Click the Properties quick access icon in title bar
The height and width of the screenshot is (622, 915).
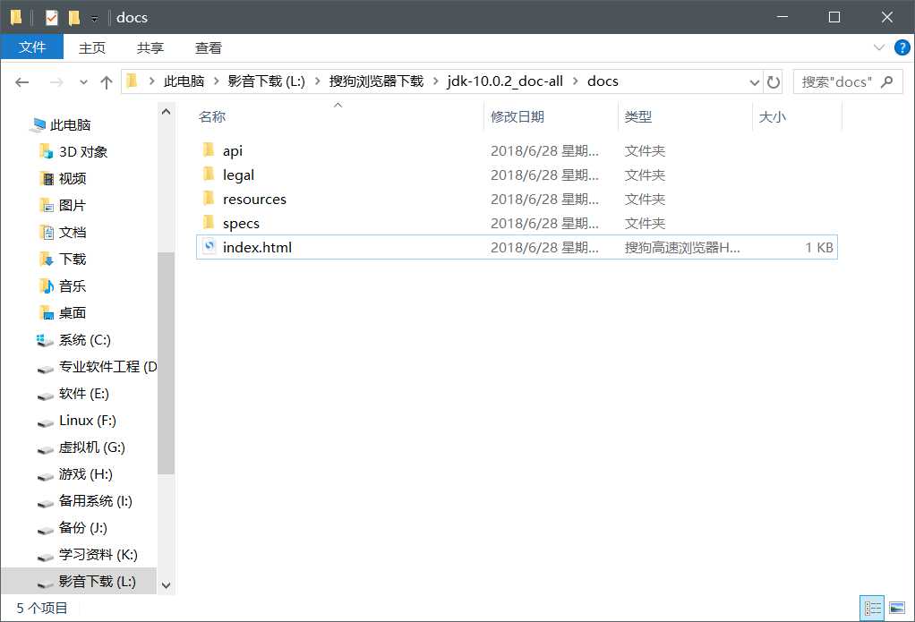[51, 18]
